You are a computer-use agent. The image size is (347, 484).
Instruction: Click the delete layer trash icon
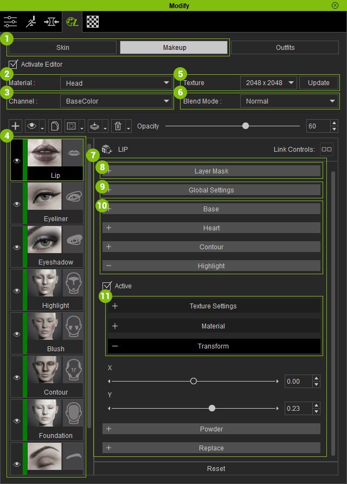tap(118, 126)
